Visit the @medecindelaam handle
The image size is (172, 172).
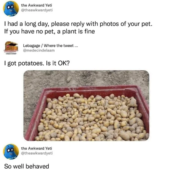click(x=39, y=50)
